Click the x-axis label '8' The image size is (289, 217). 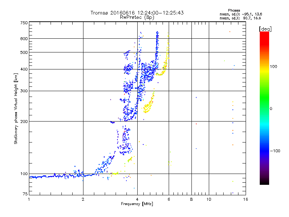pos(191,199)
